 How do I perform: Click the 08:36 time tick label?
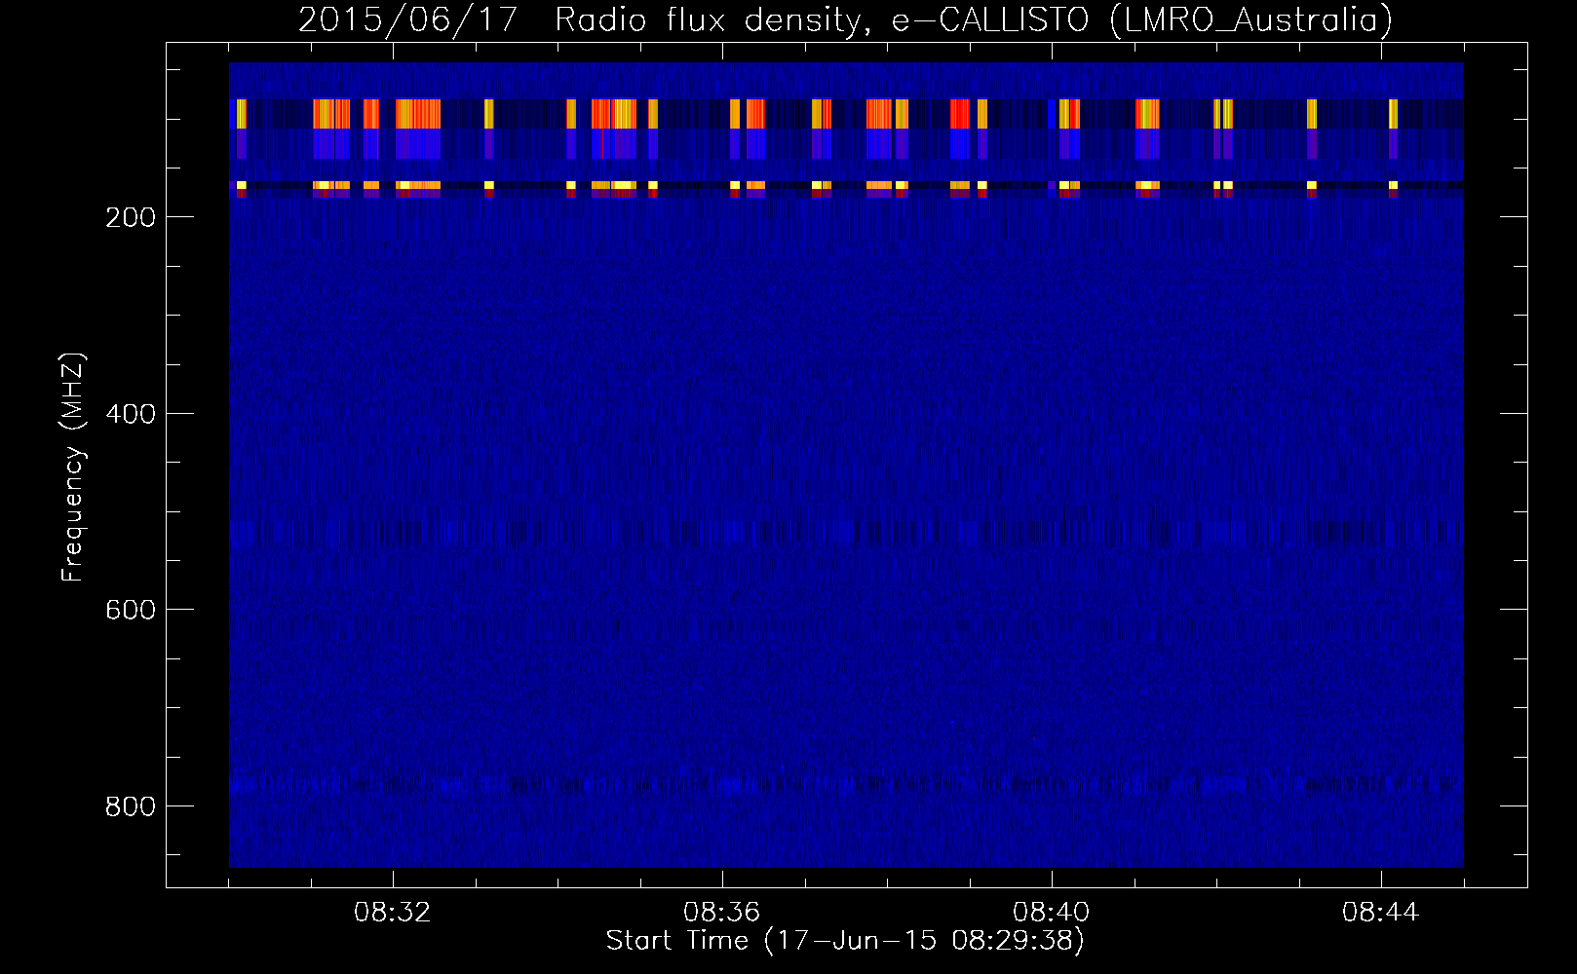722,913
